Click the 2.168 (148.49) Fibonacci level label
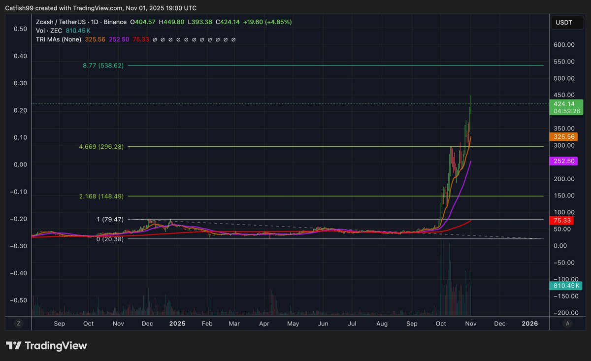This screenshot has width=591, height=361. coord(101,196)
